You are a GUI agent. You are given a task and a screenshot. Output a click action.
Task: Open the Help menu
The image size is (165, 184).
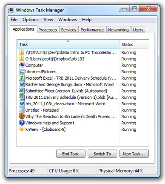pos(87,20)
